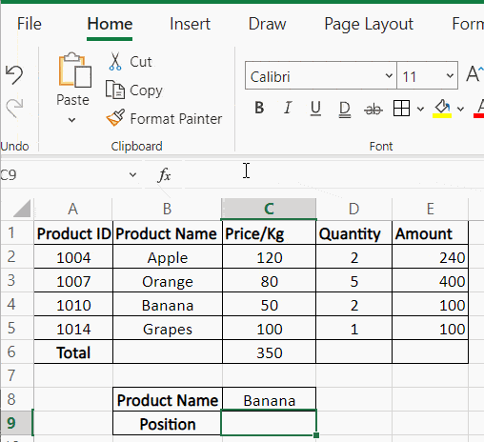This screenshot has width=484, height=442.
Task: Select the Orange cell
Action: click(x=168, y=281)
